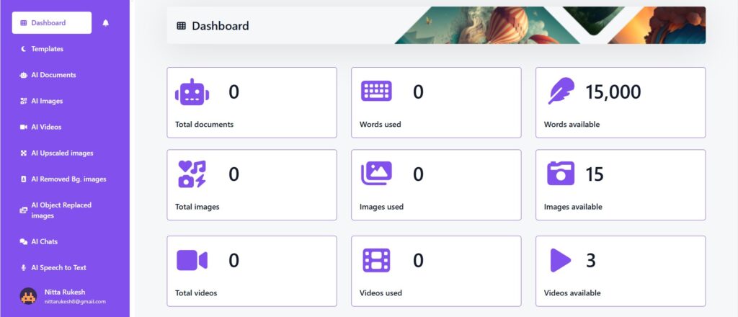Click the notification bell icon

pos(106,23)
